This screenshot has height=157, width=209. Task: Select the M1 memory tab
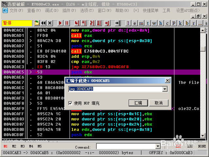coord(6,146)
